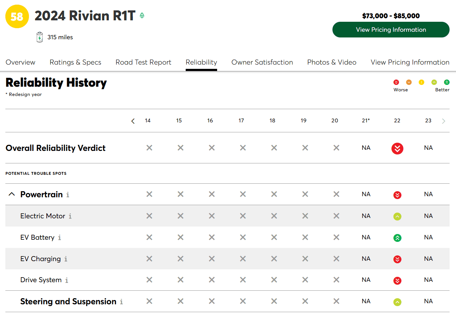Screen dimensions: 456x315
Task: Click the battery range icon near 315 miles
Action: tap(40, 37)
